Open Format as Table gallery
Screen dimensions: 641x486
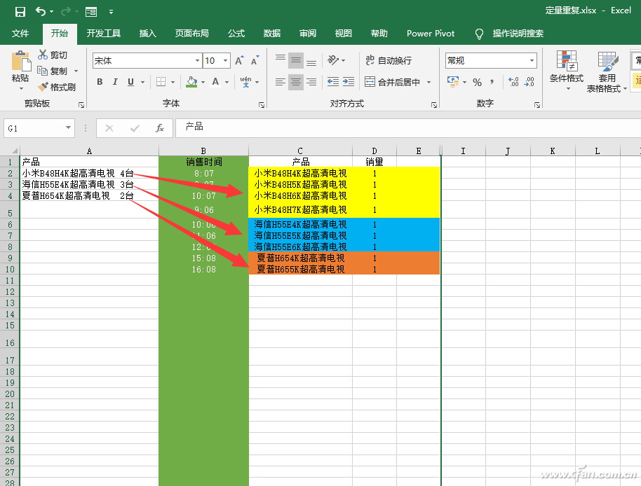click(607, 72)
